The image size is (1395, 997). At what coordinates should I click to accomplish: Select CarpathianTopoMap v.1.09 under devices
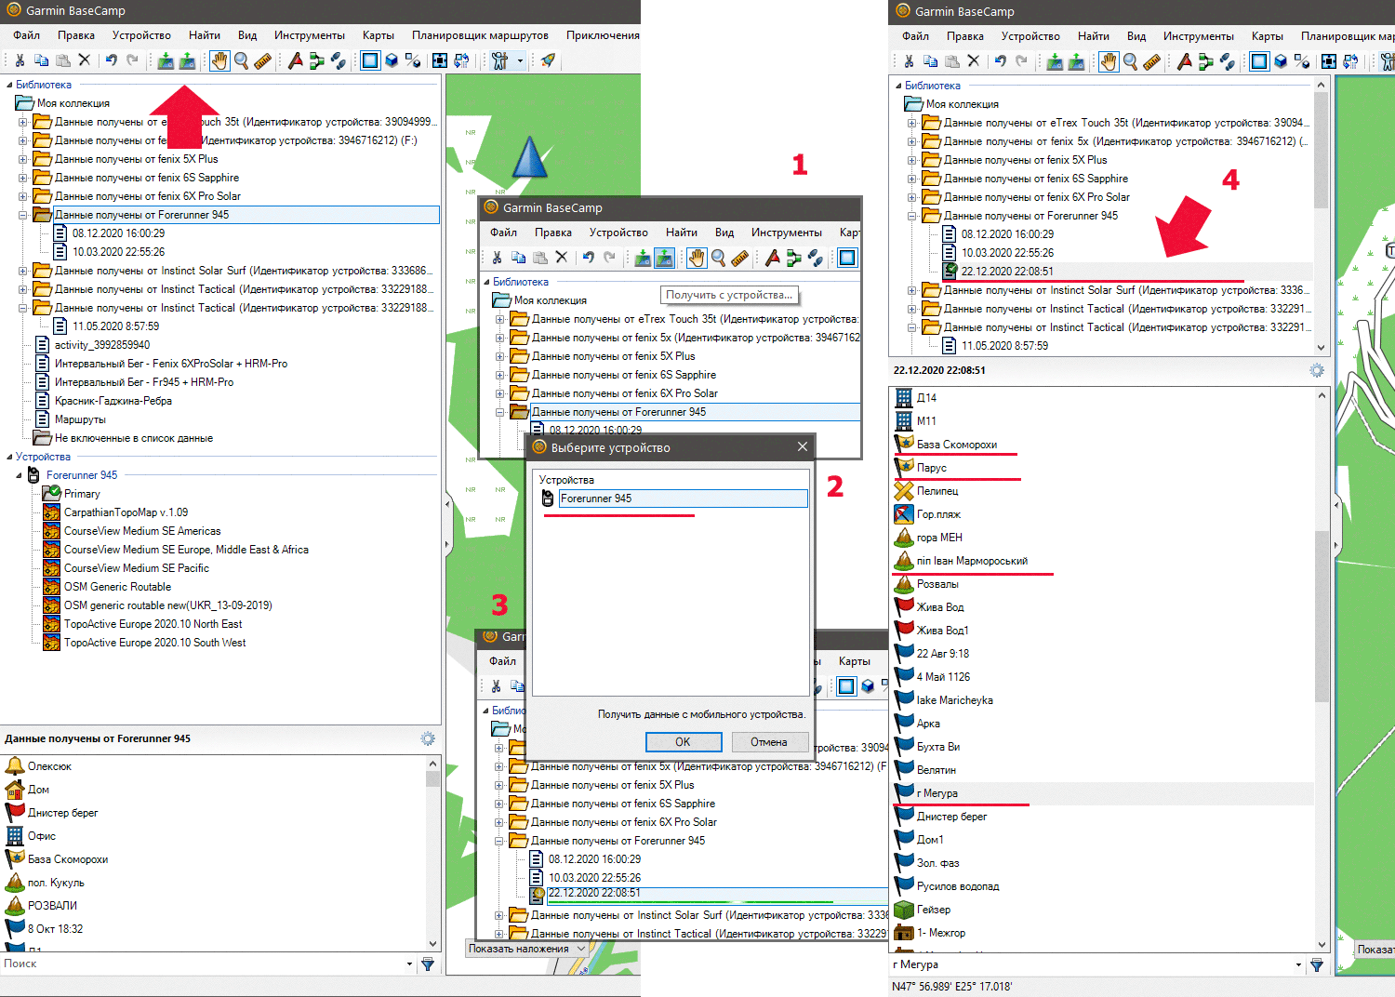click(x=126, y=512)
